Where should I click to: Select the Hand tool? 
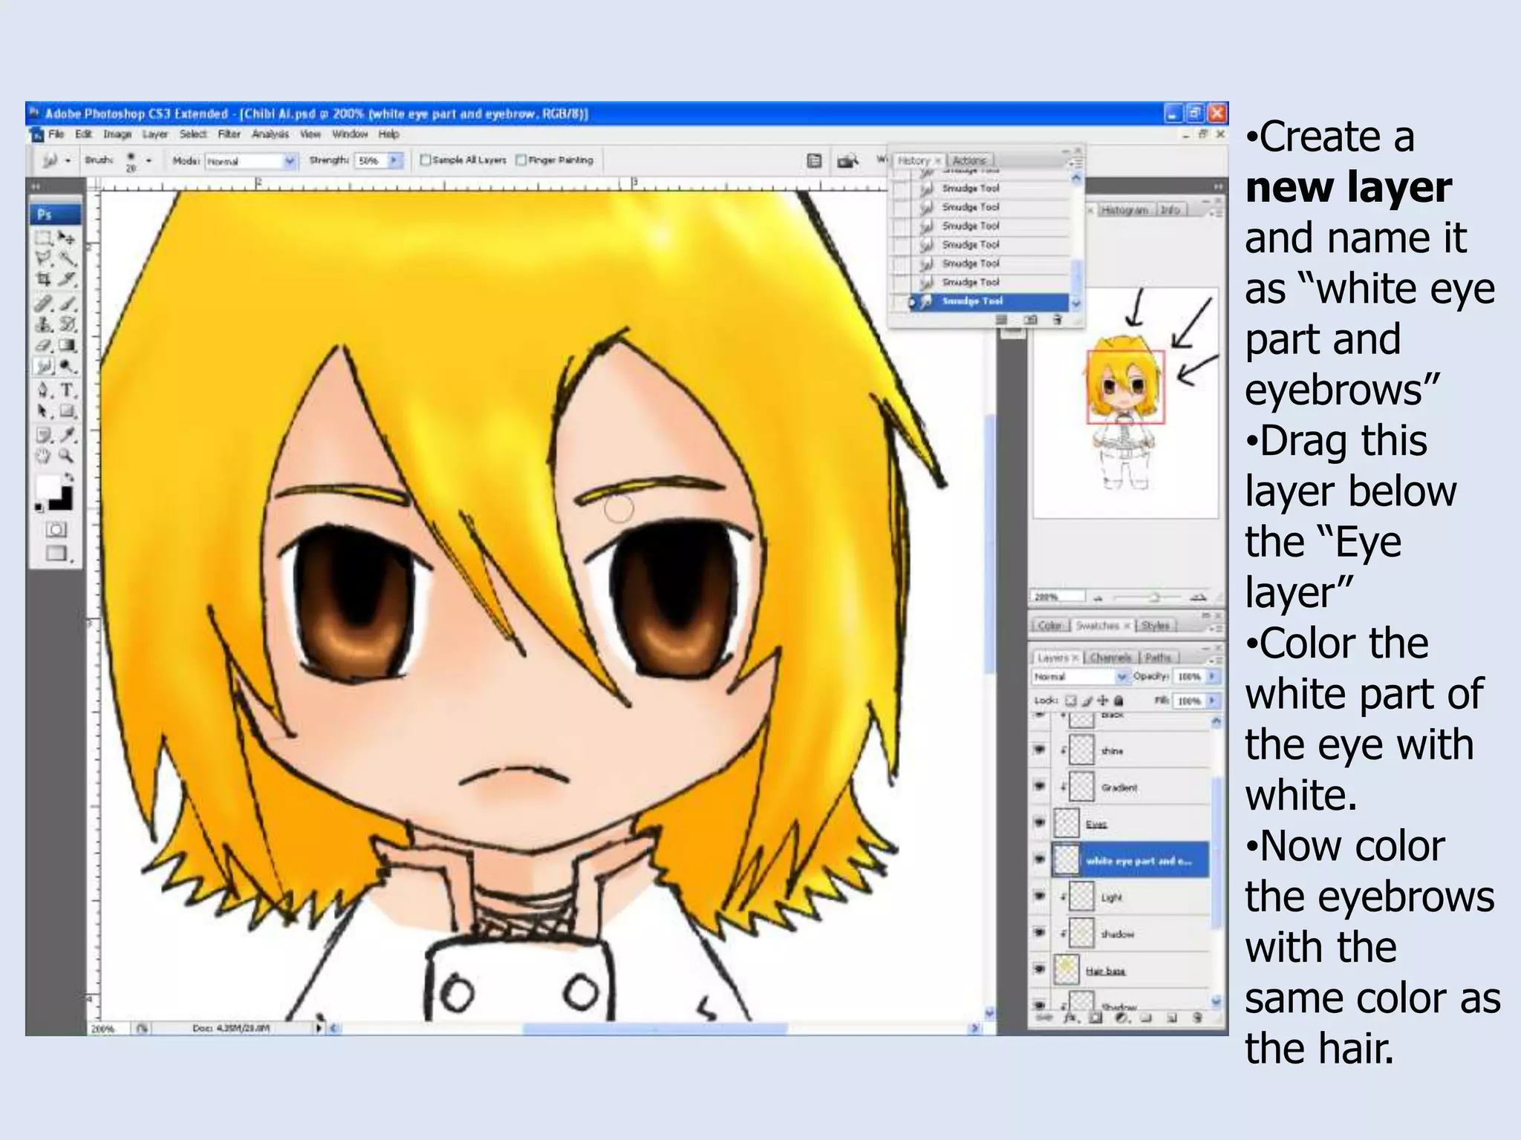coord(44,456)
